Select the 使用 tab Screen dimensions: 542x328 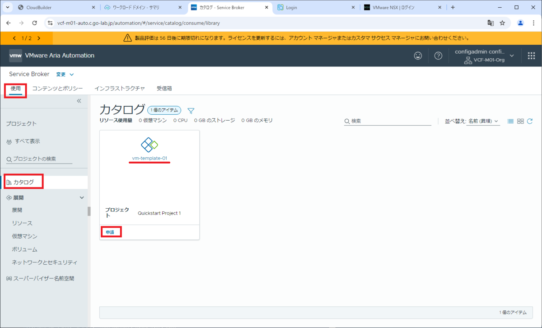click(x=16, y=88)
